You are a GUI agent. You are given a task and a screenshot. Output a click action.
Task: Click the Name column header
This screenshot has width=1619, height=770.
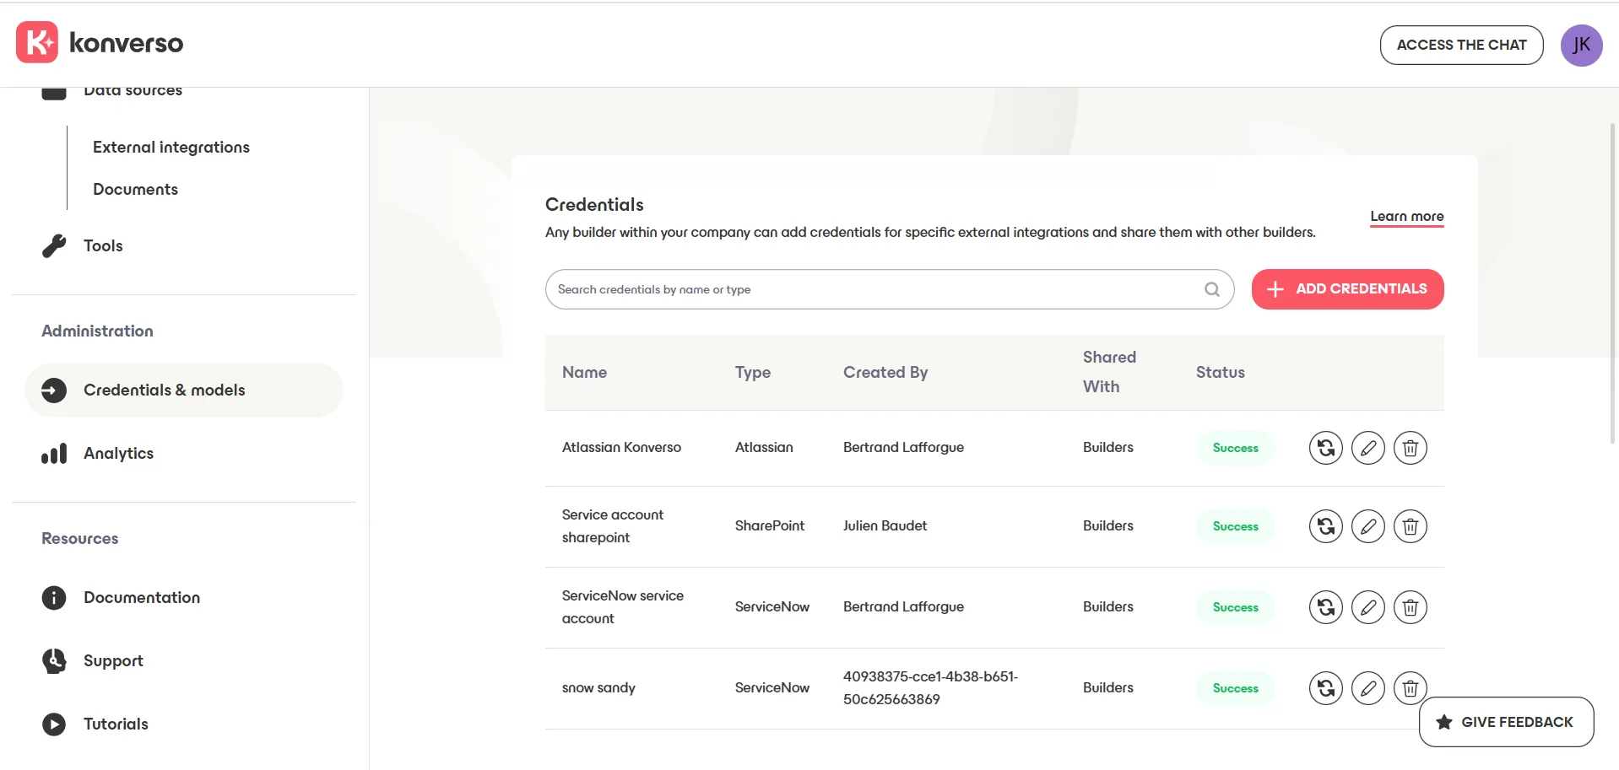point(584,372)
